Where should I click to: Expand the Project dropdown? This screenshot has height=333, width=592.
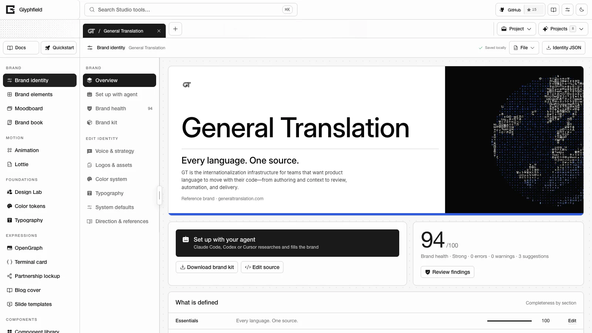pos(516,29)
